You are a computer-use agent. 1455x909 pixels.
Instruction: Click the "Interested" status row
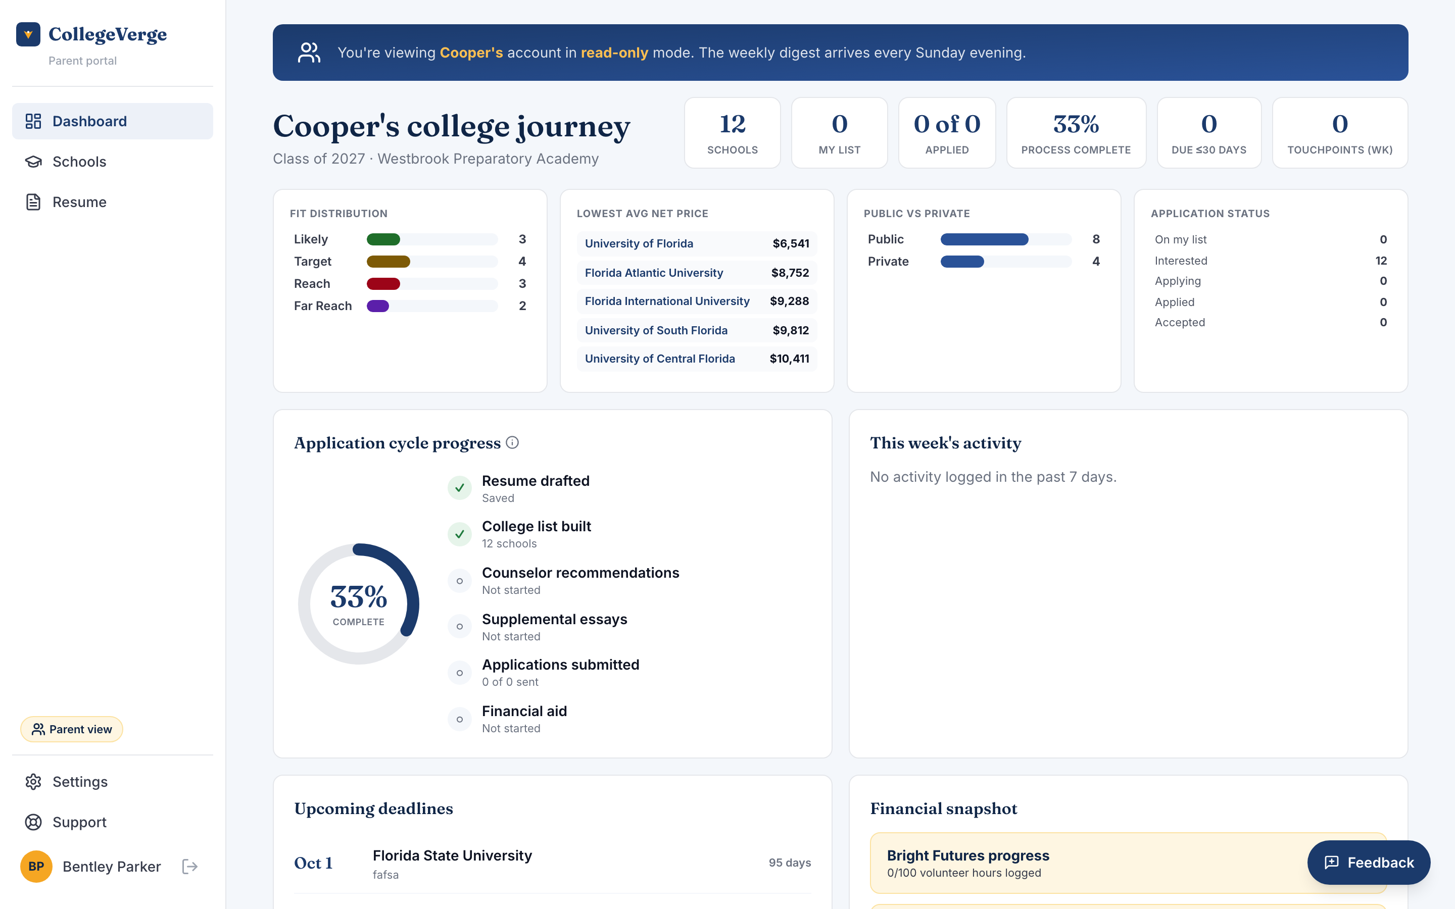pyautogui.click(x=1271, y=260)
